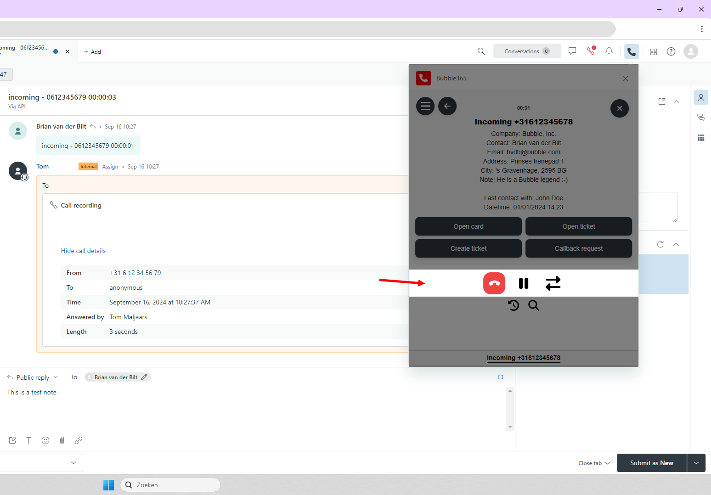Click the Windows taskbar search field

(x=170, y=485)
